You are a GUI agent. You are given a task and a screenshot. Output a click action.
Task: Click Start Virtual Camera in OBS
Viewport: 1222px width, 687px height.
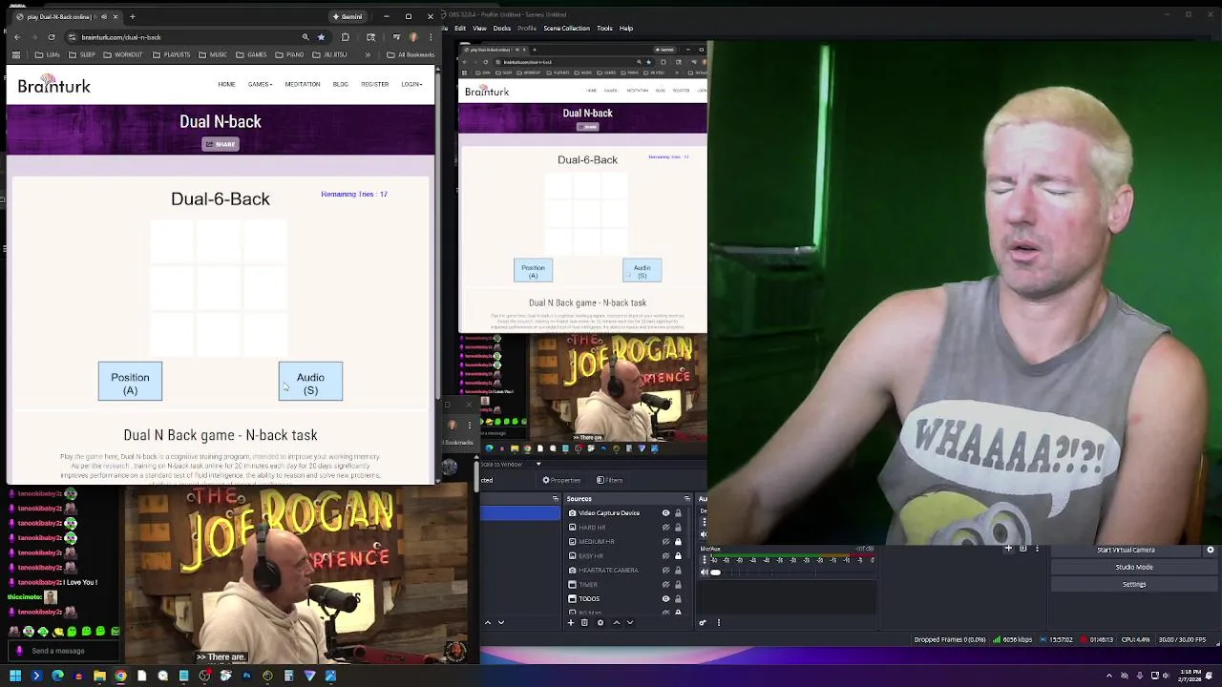1126,550
